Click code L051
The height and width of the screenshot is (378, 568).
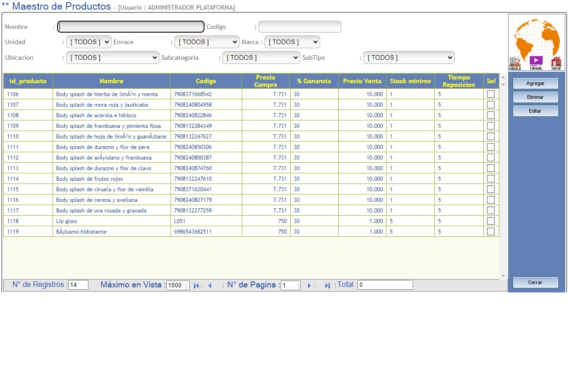click(180, 221)
